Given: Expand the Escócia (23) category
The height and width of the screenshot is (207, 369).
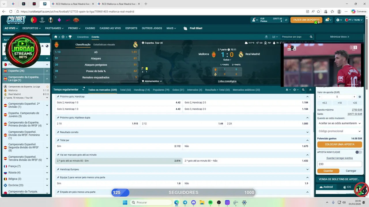Looking at the screenshot, I should 47,185.
